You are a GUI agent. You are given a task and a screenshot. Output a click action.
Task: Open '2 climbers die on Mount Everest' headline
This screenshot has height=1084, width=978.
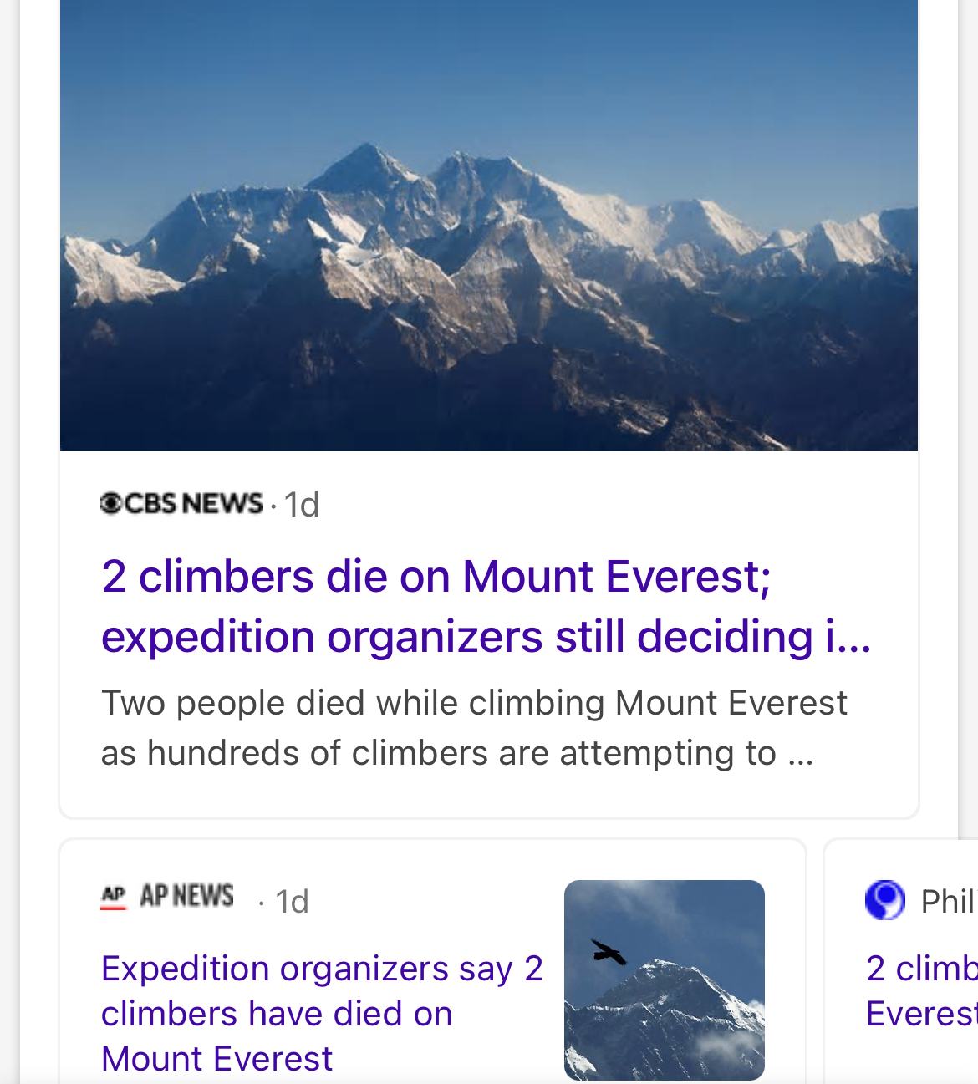(436, 577)
